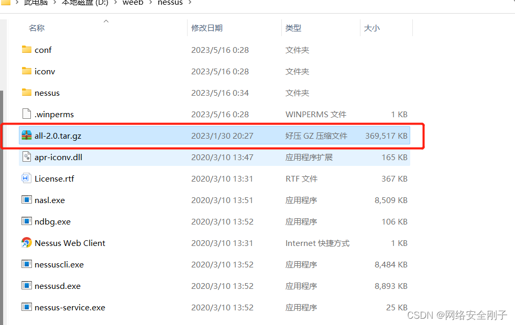Click the nasl.exe application icon
Image resolution: width=515 pixels, height=325 pixels.
pos(27,200)
